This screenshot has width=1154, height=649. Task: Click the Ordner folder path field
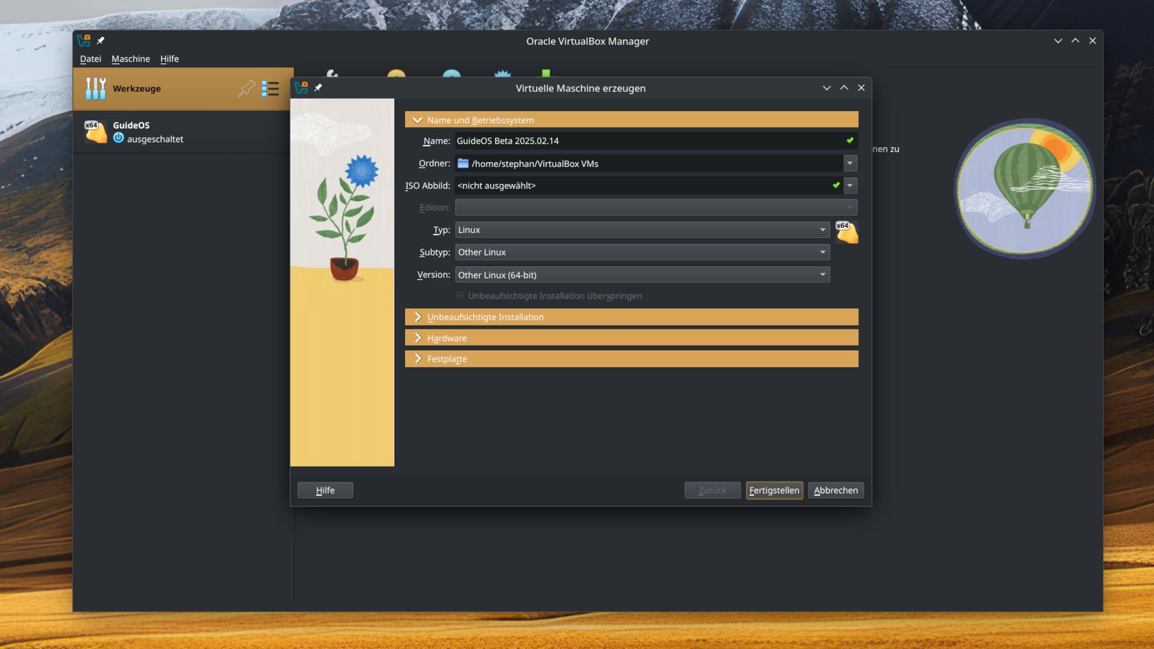[x=649, y=163]
